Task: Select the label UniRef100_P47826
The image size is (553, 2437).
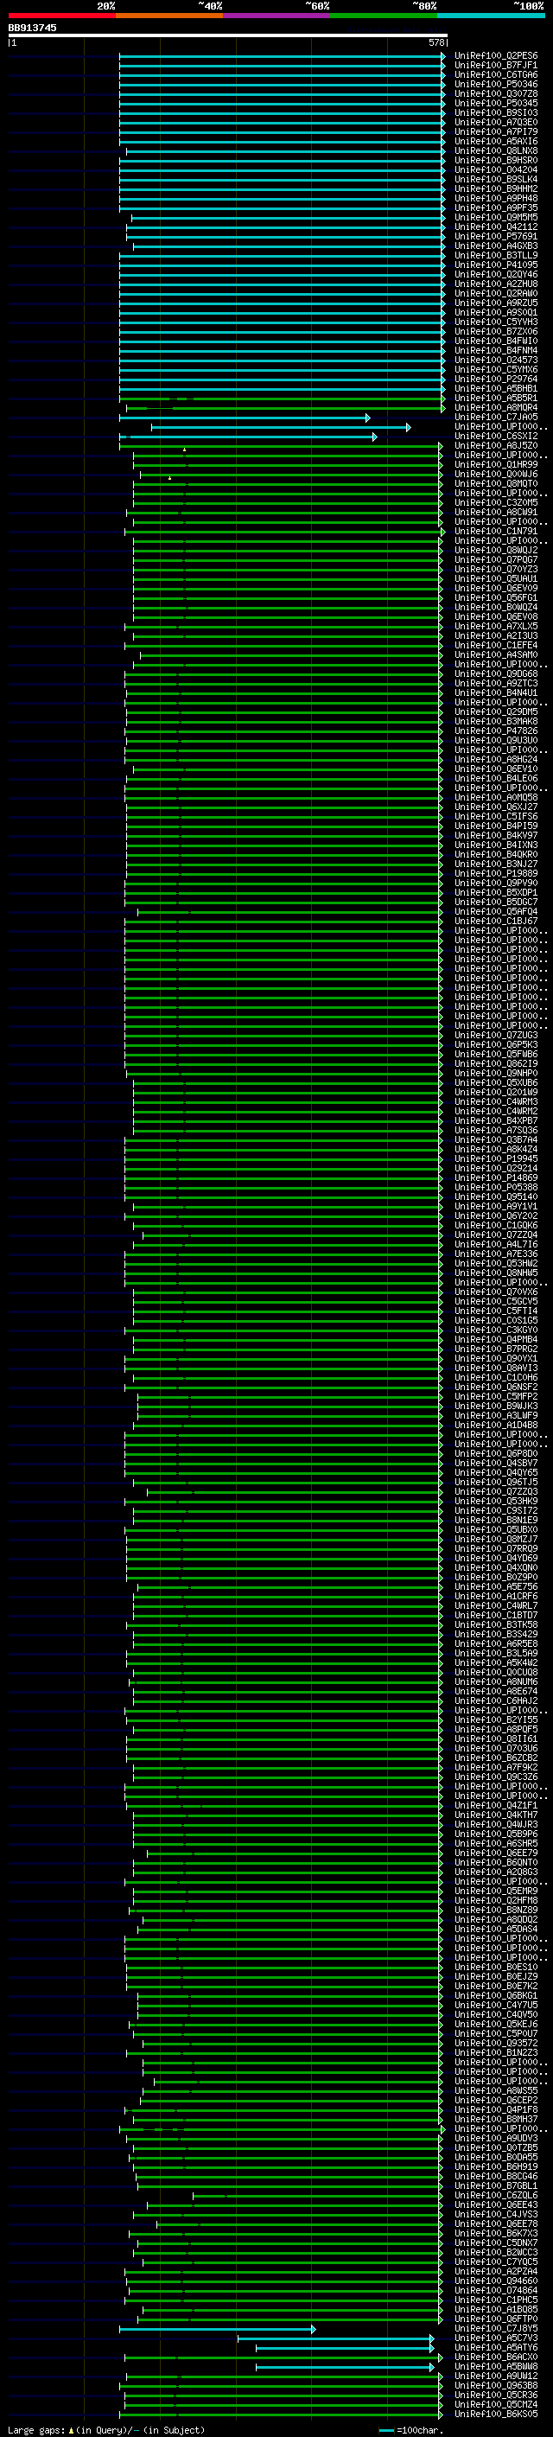Action: pyautogui.click(x=496, y=731)
